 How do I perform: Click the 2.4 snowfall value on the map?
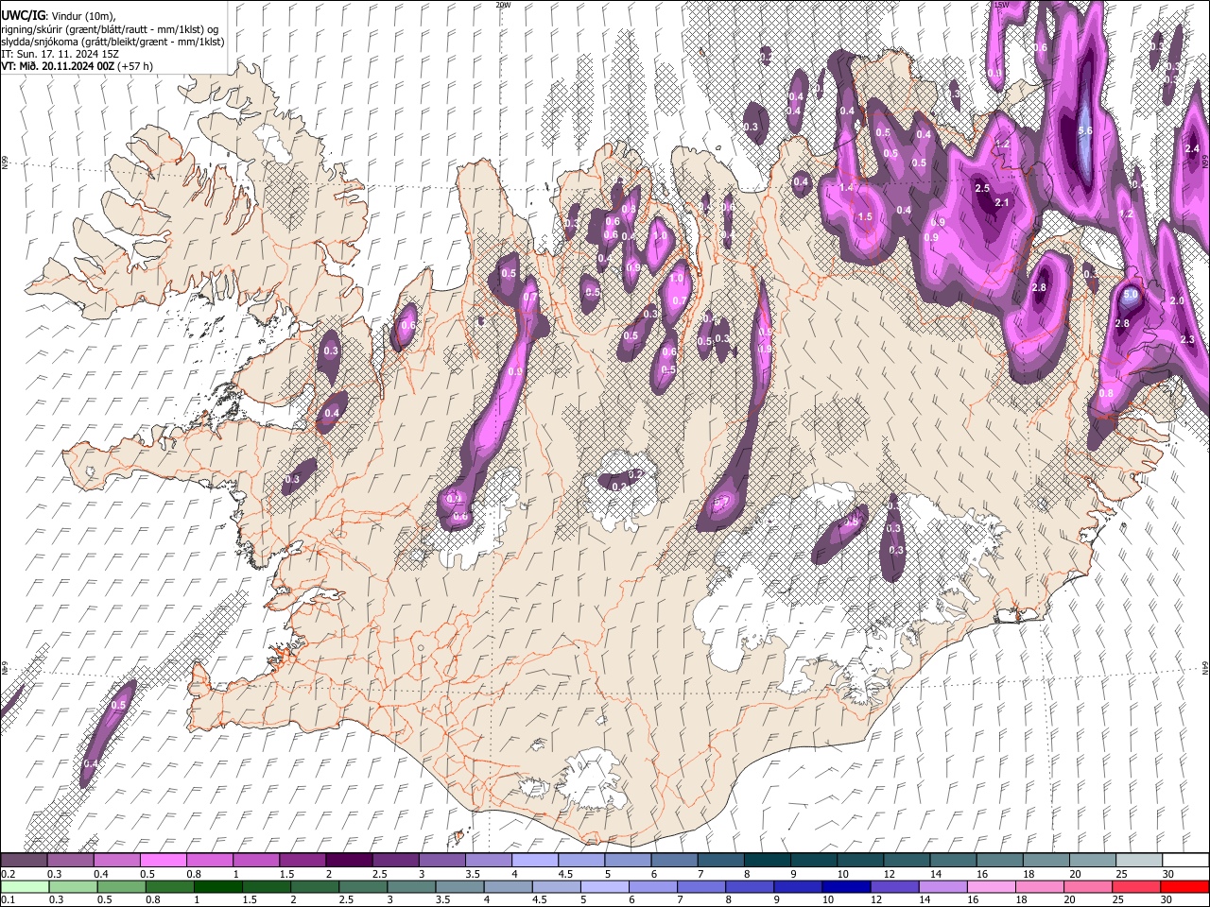[x=1192, y=148]
